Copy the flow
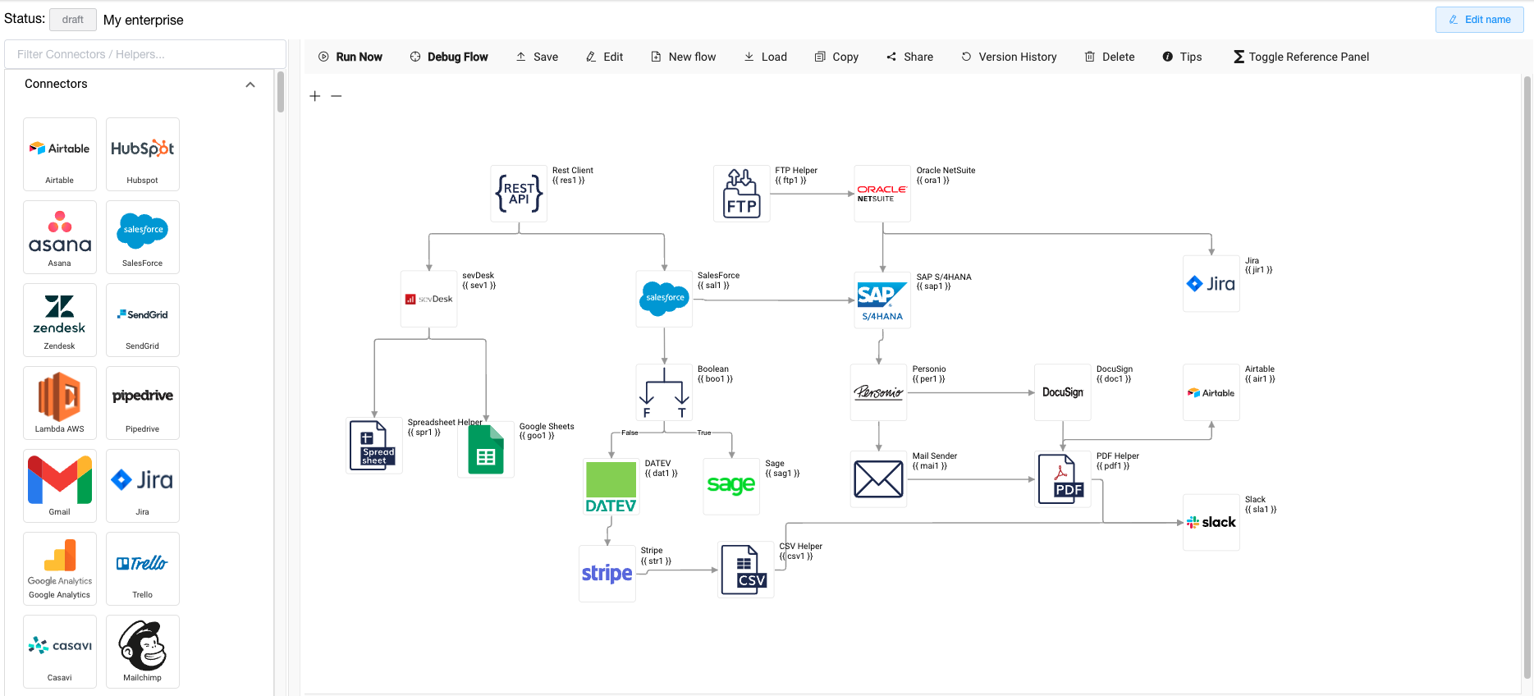The height and width of the screenshot is (696, 1534). (x=836, y=57)
